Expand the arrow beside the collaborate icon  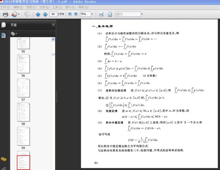click(x=19, y=14)
